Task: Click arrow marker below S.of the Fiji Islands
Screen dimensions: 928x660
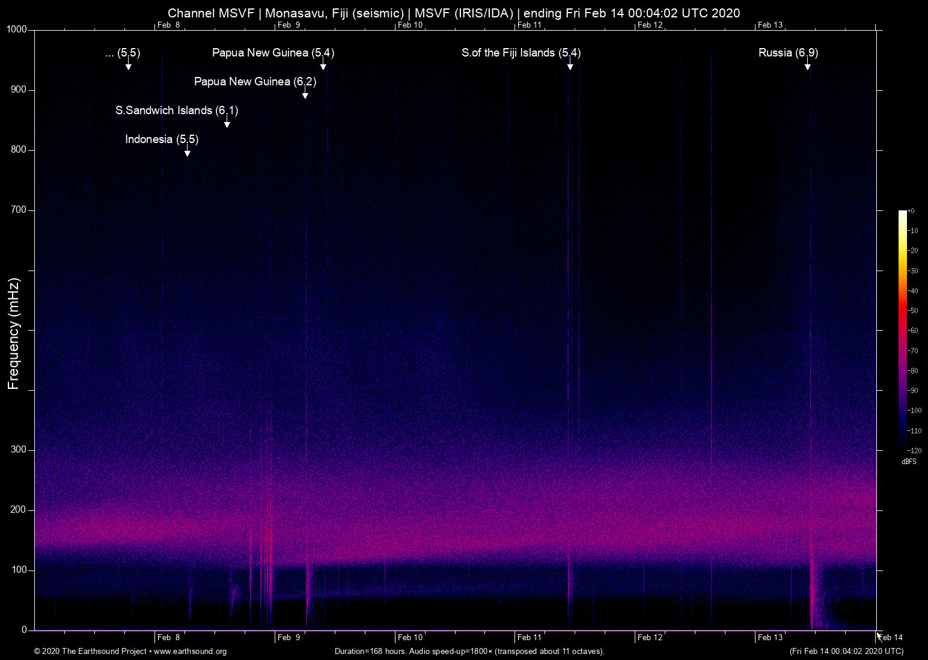Action: click(570, 66)
